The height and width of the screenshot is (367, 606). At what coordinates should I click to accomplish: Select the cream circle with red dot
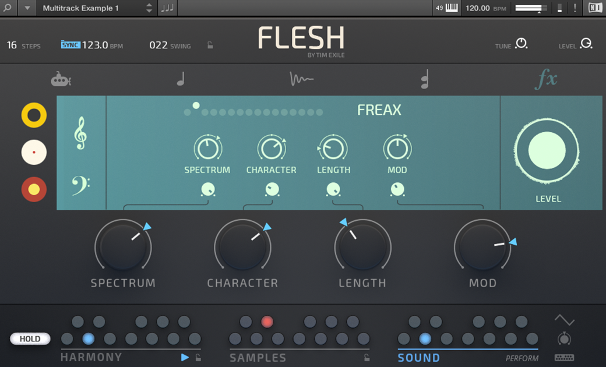[34, 152]
